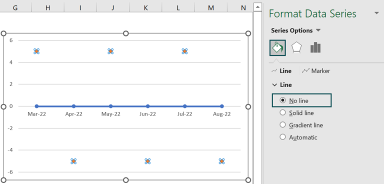The image size is (384, 184).
Task: Click the vertical axis value 6
Action: pyautogui.click(x=11, y=40)
